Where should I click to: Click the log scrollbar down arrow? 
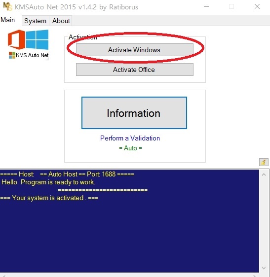[x=264, y=268]
